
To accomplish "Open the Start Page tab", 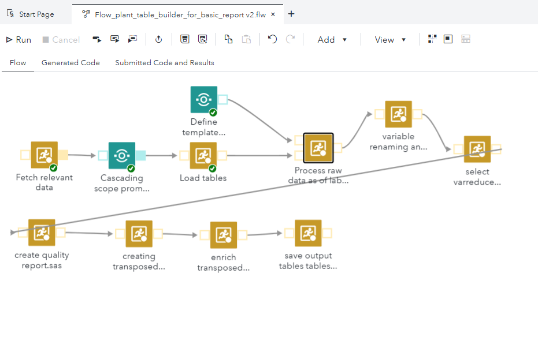I will point(35,14).
